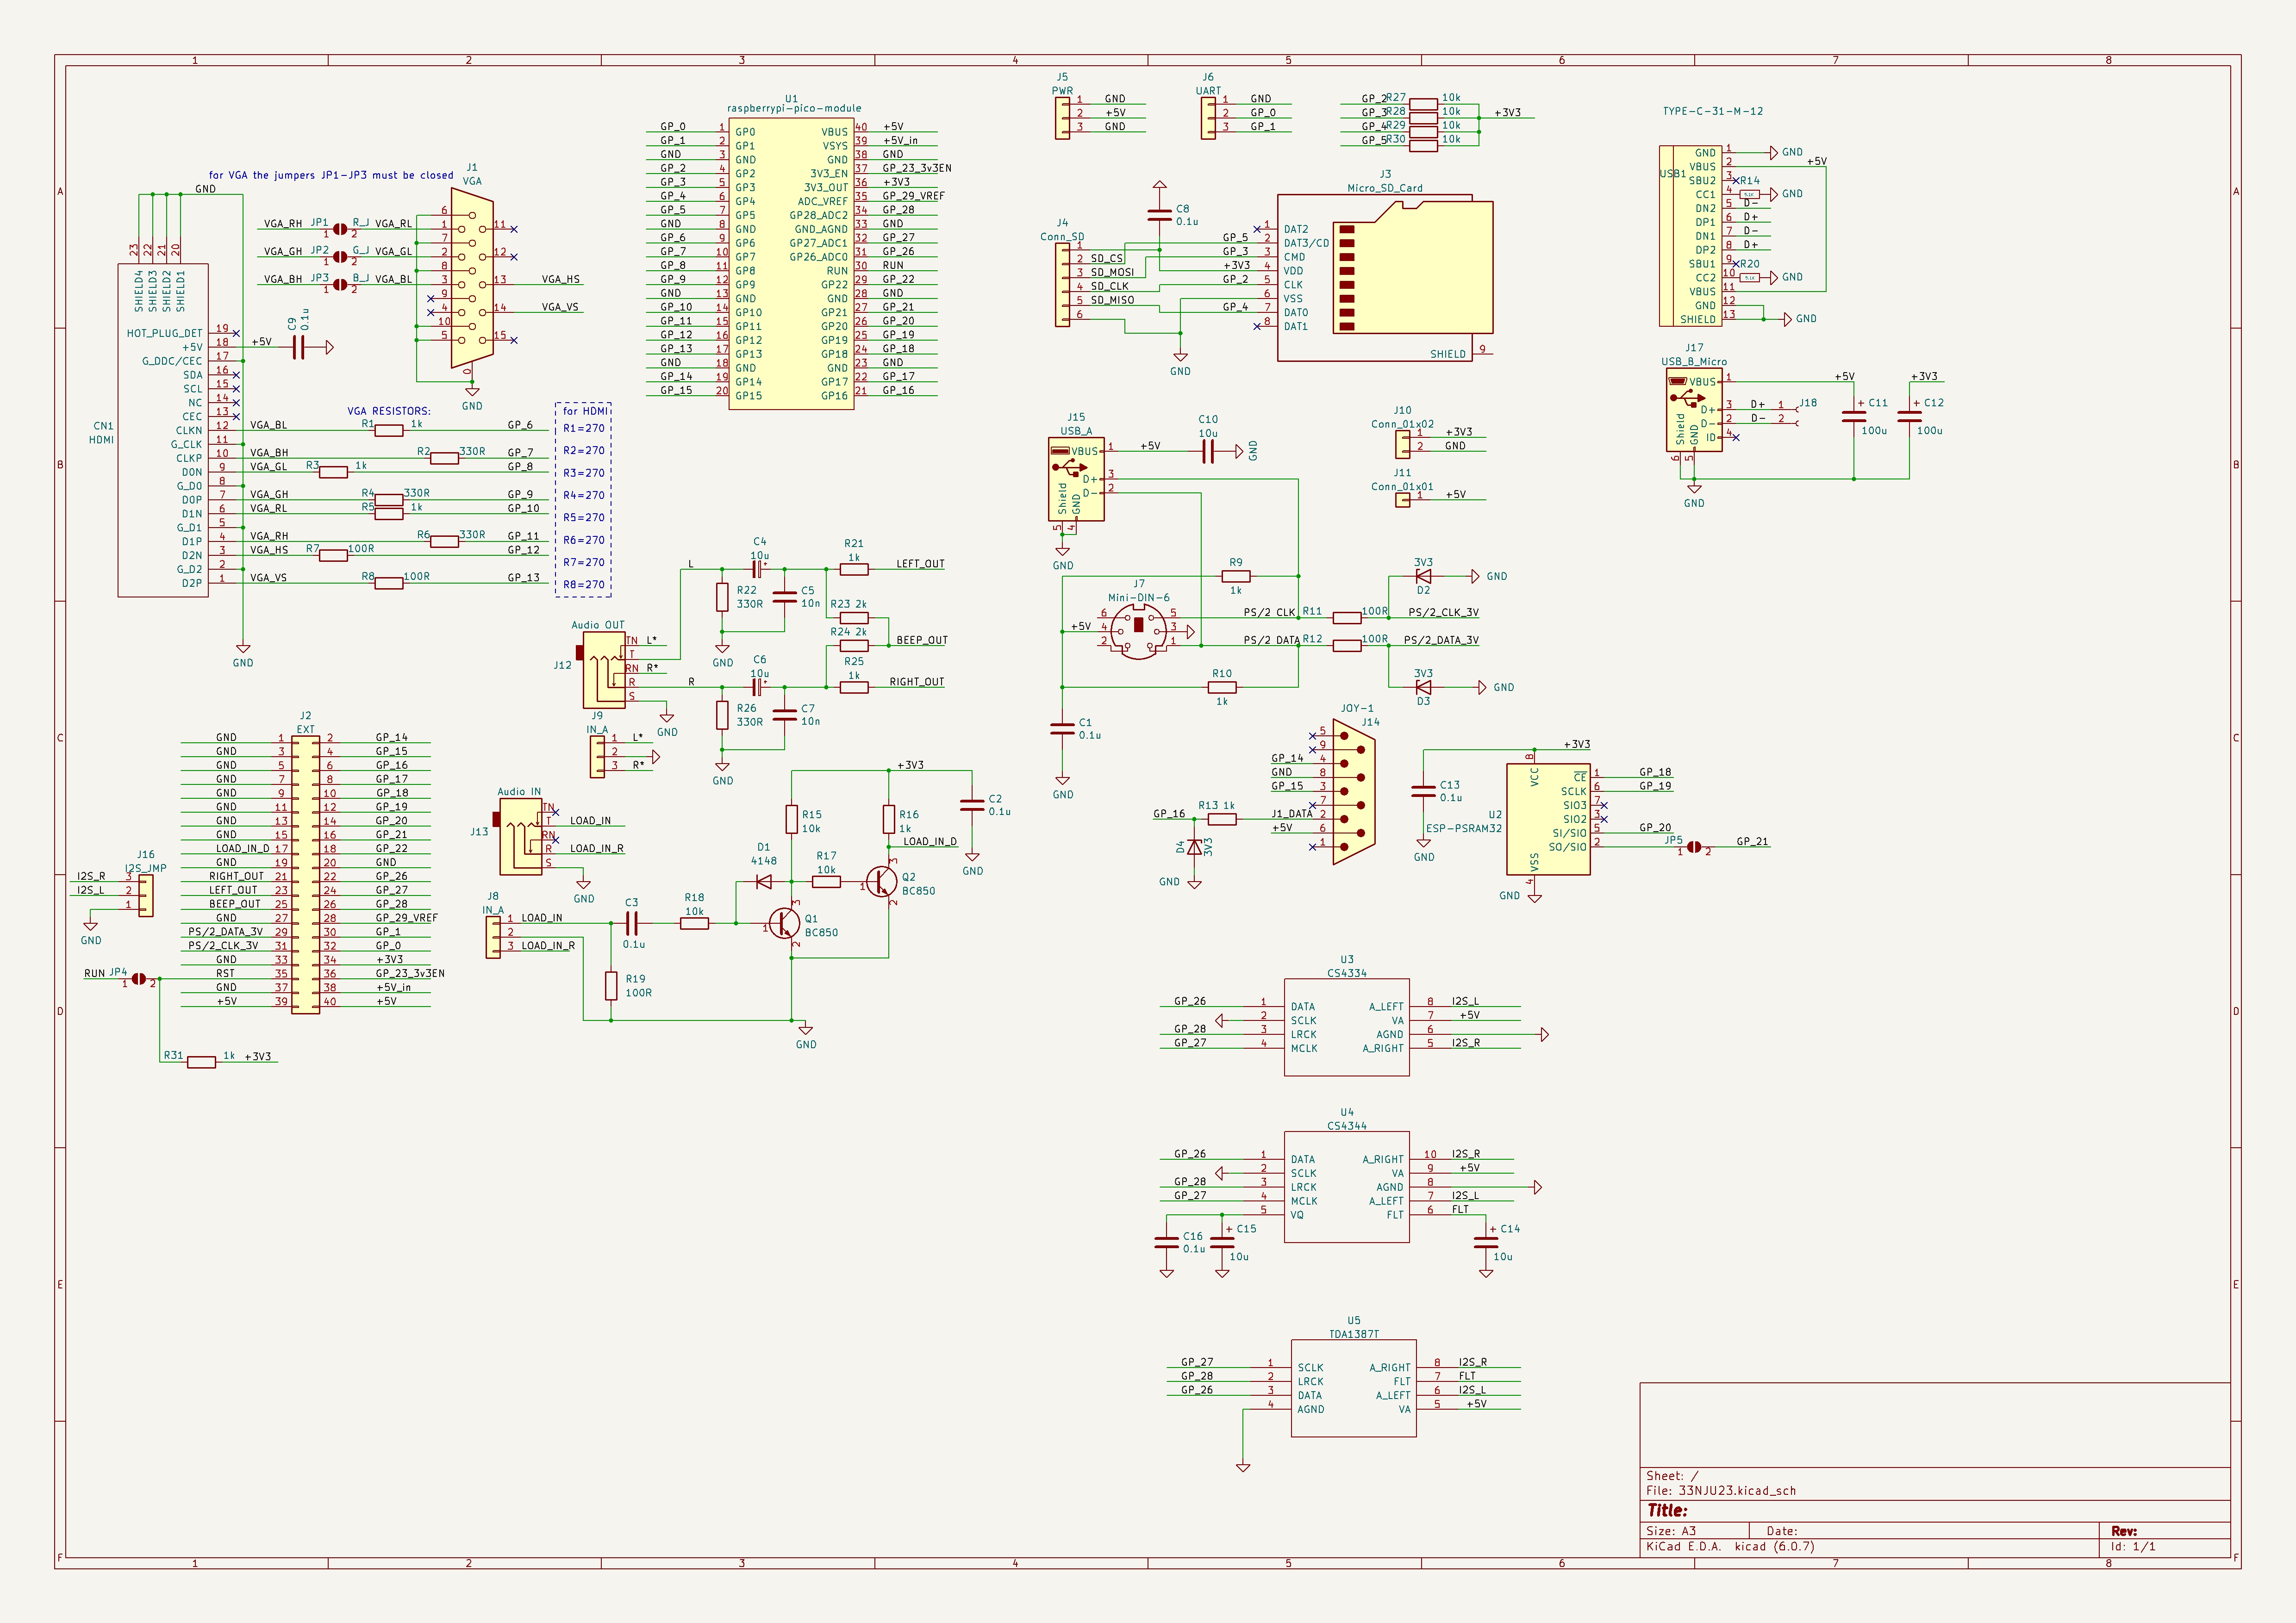Select the VGA jumpers note text
The height and width of the screenshot is (1623, 2296).
(331, 175)
